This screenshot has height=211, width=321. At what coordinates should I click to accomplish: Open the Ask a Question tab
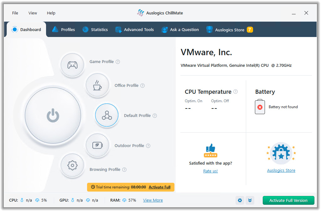tap(180, 29)
